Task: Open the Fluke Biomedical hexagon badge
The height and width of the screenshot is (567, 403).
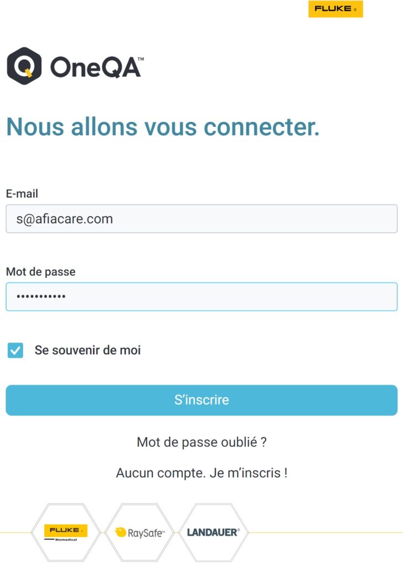Action: [66, 533]
